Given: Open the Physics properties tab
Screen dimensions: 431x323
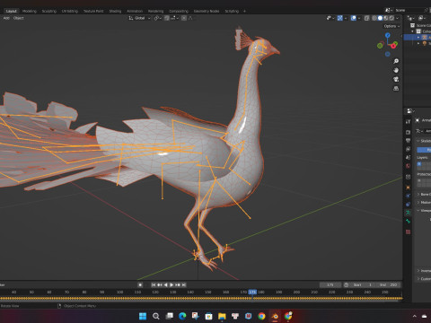Looking at the screenshot, I should click(408, 196).
